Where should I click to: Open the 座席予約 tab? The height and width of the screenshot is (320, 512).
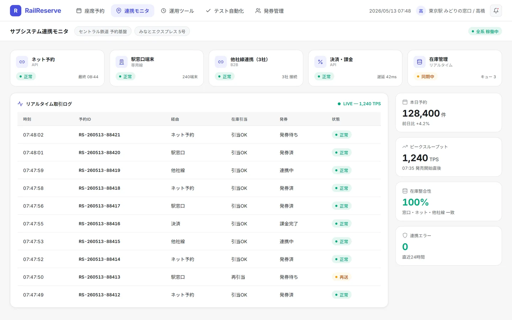click(x=90, y=11)
